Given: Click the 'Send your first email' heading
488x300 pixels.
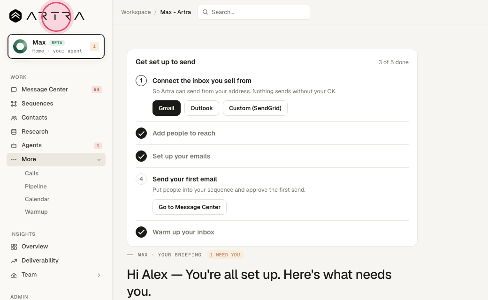Looking at the screenshot, I should tap(185, 180).
